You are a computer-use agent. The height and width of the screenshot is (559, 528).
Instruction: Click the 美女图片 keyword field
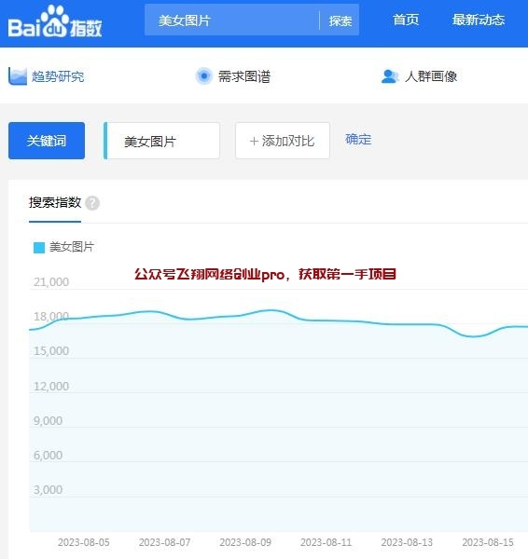pos(161,141)
